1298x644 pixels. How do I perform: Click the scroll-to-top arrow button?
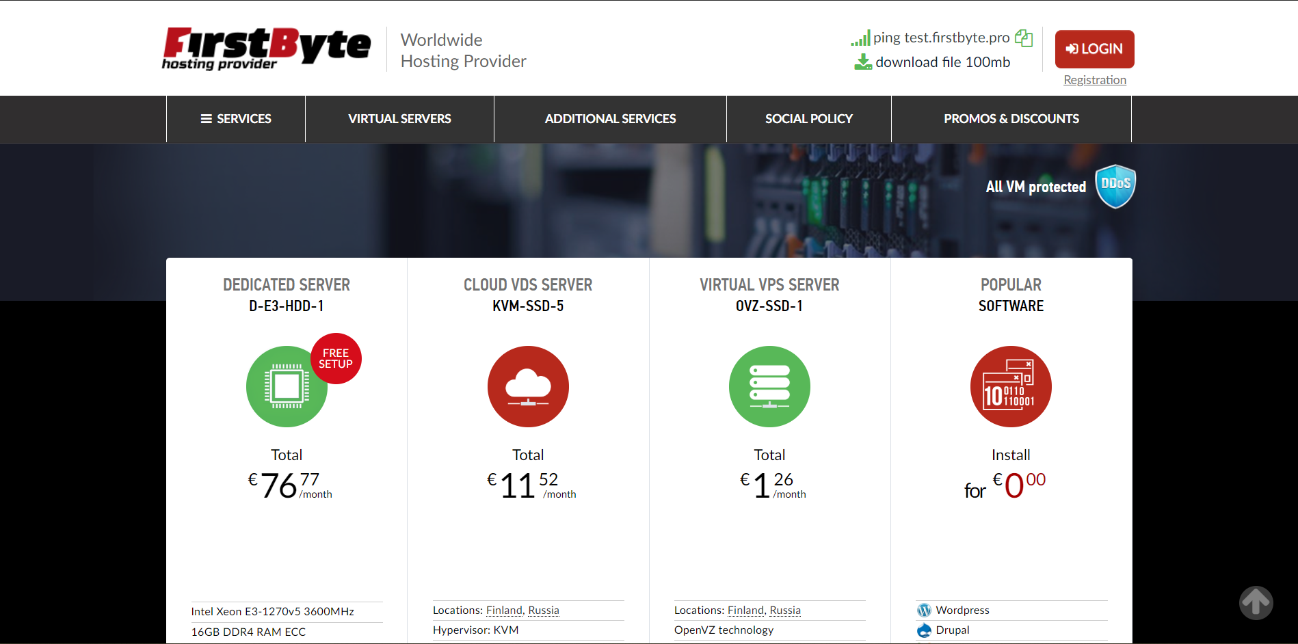point(1256,603)
